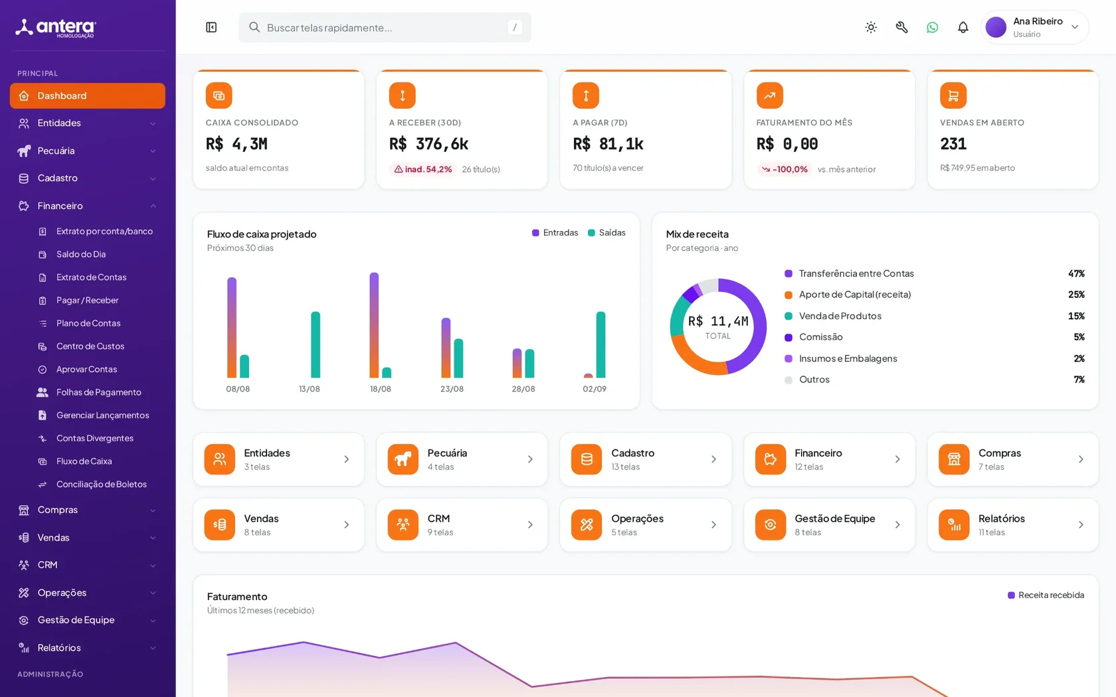This screenshot has width=1116, height=697.
Task: Open the user account dropdown chevron
Action: pos(1075,27)
